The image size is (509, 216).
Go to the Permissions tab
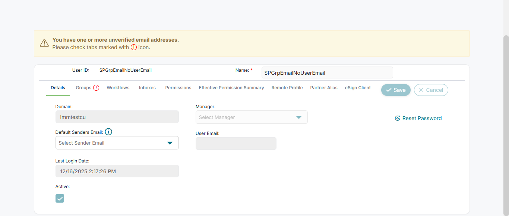point(178,88)
